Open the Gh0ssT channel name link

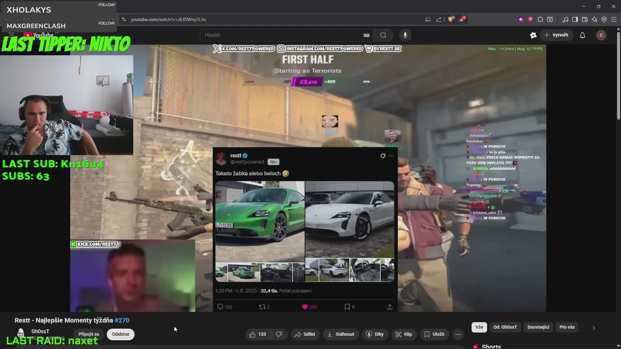[x=40, y=332]
